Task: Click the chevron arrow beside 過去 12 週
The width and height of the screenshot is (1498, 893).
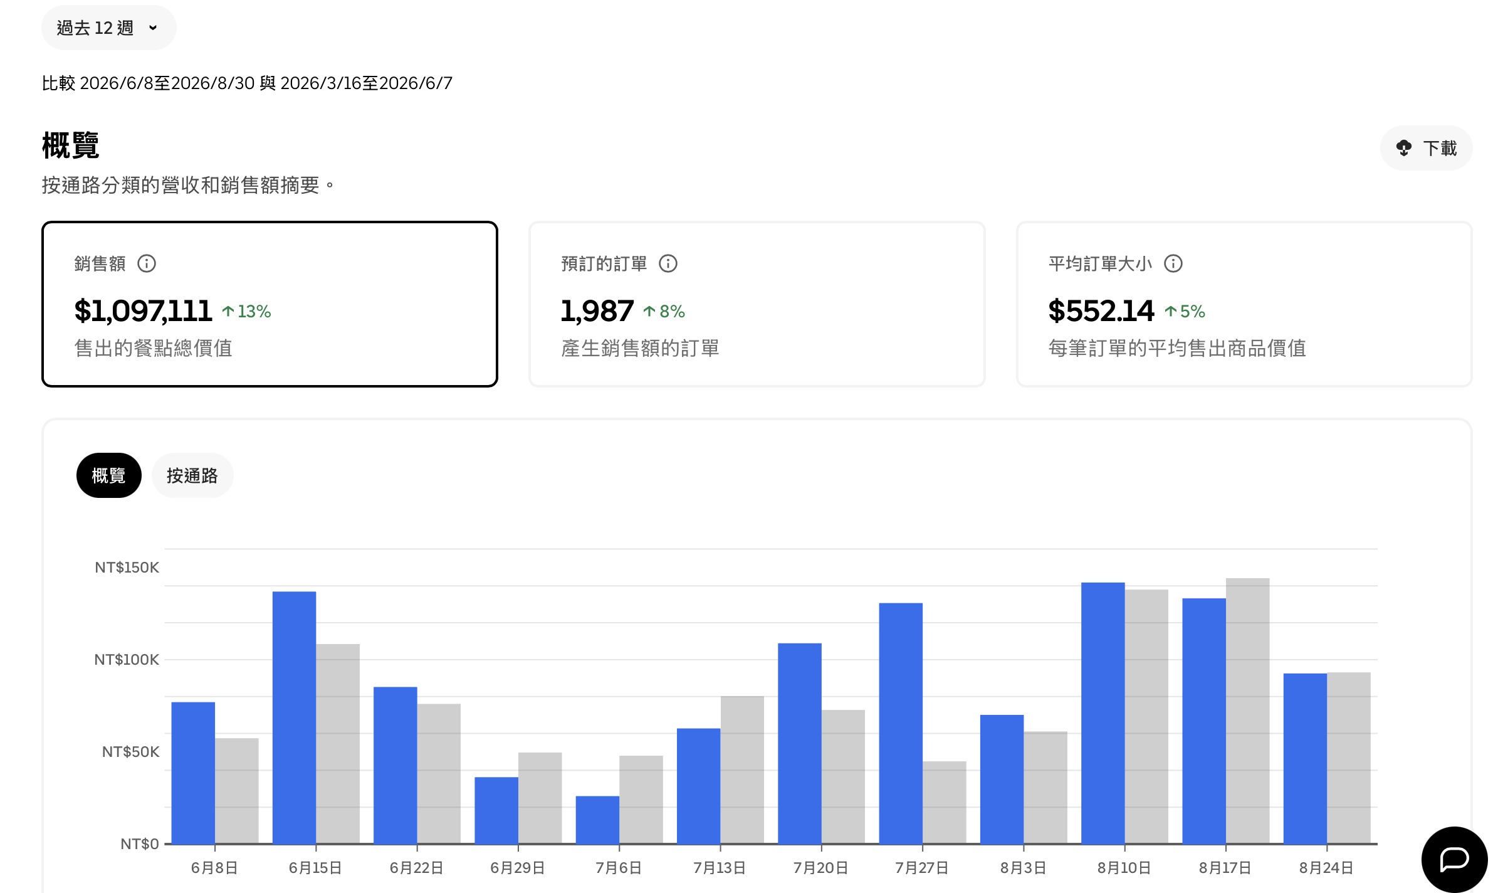Action: pos(153,28)
